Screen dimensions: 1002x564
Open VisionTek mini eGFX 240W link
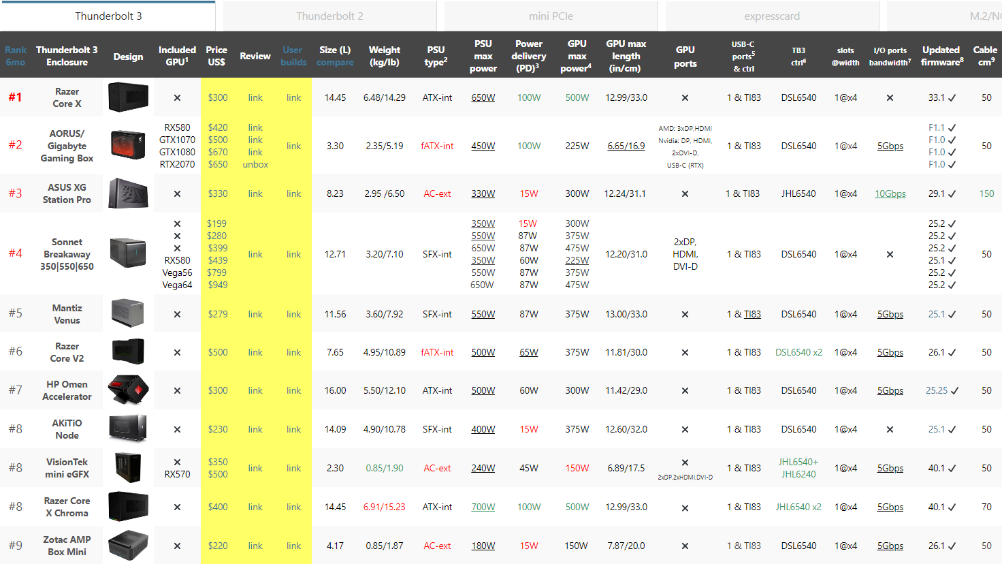click(x=483, y=468)
